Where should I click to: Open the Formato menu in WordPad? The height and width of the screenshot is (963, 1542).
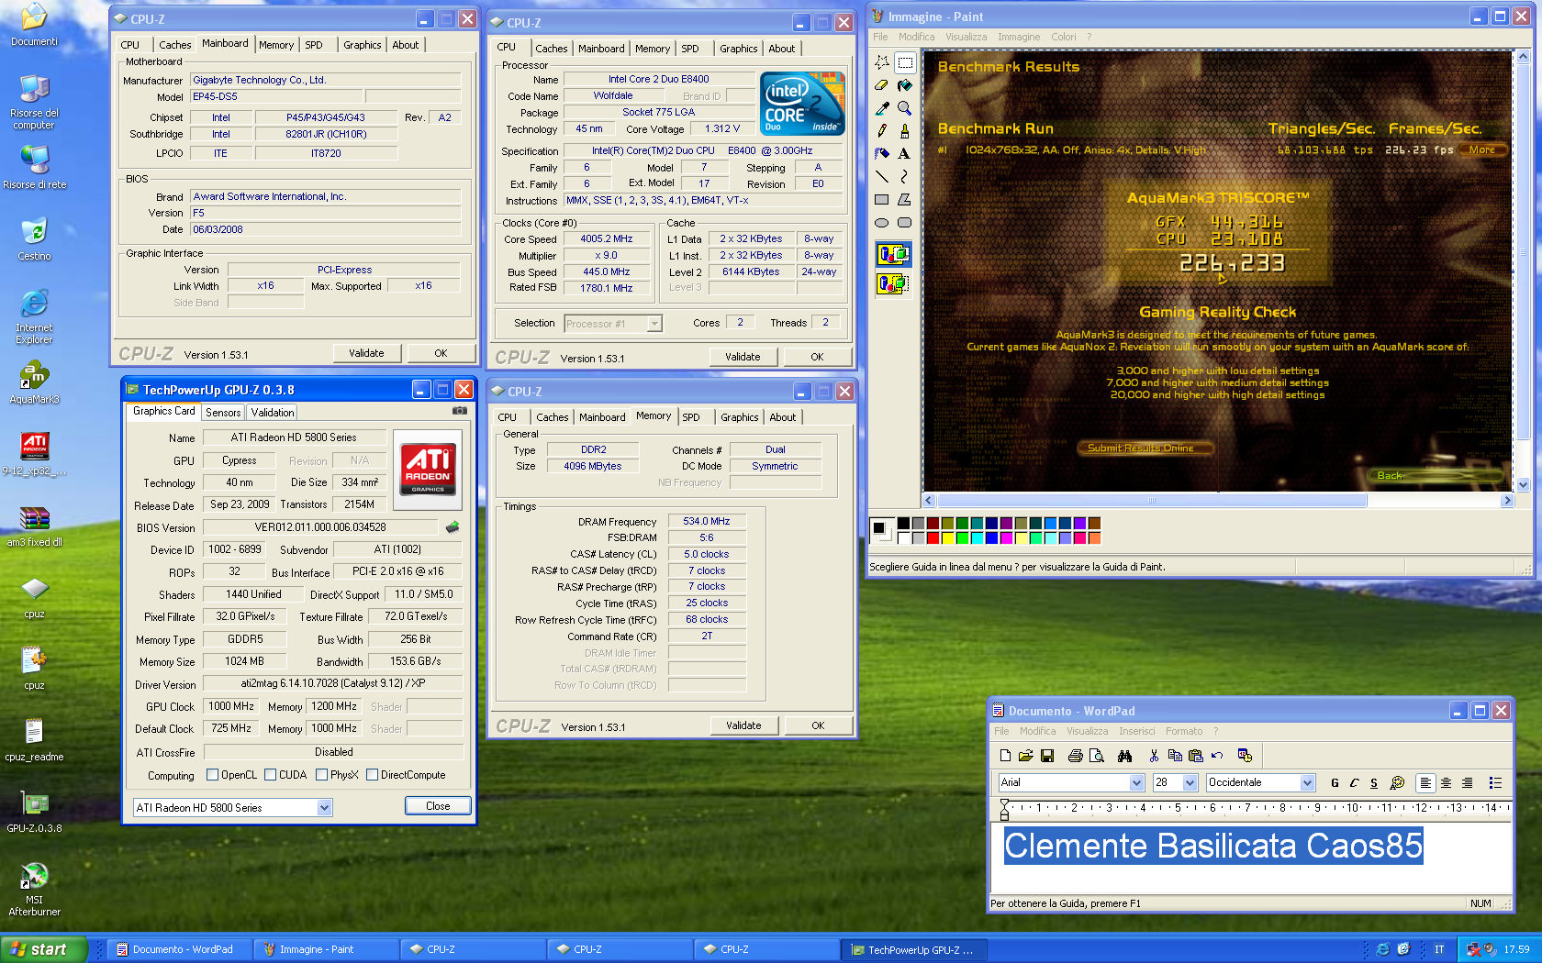point(1184,731)
